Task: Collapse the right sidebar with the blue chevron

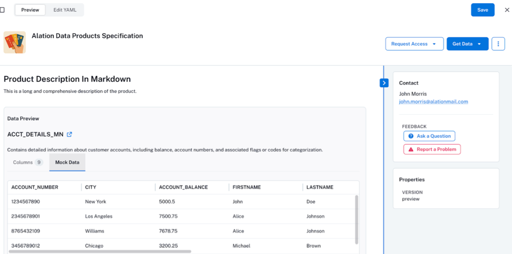Action: pos(384,83)
